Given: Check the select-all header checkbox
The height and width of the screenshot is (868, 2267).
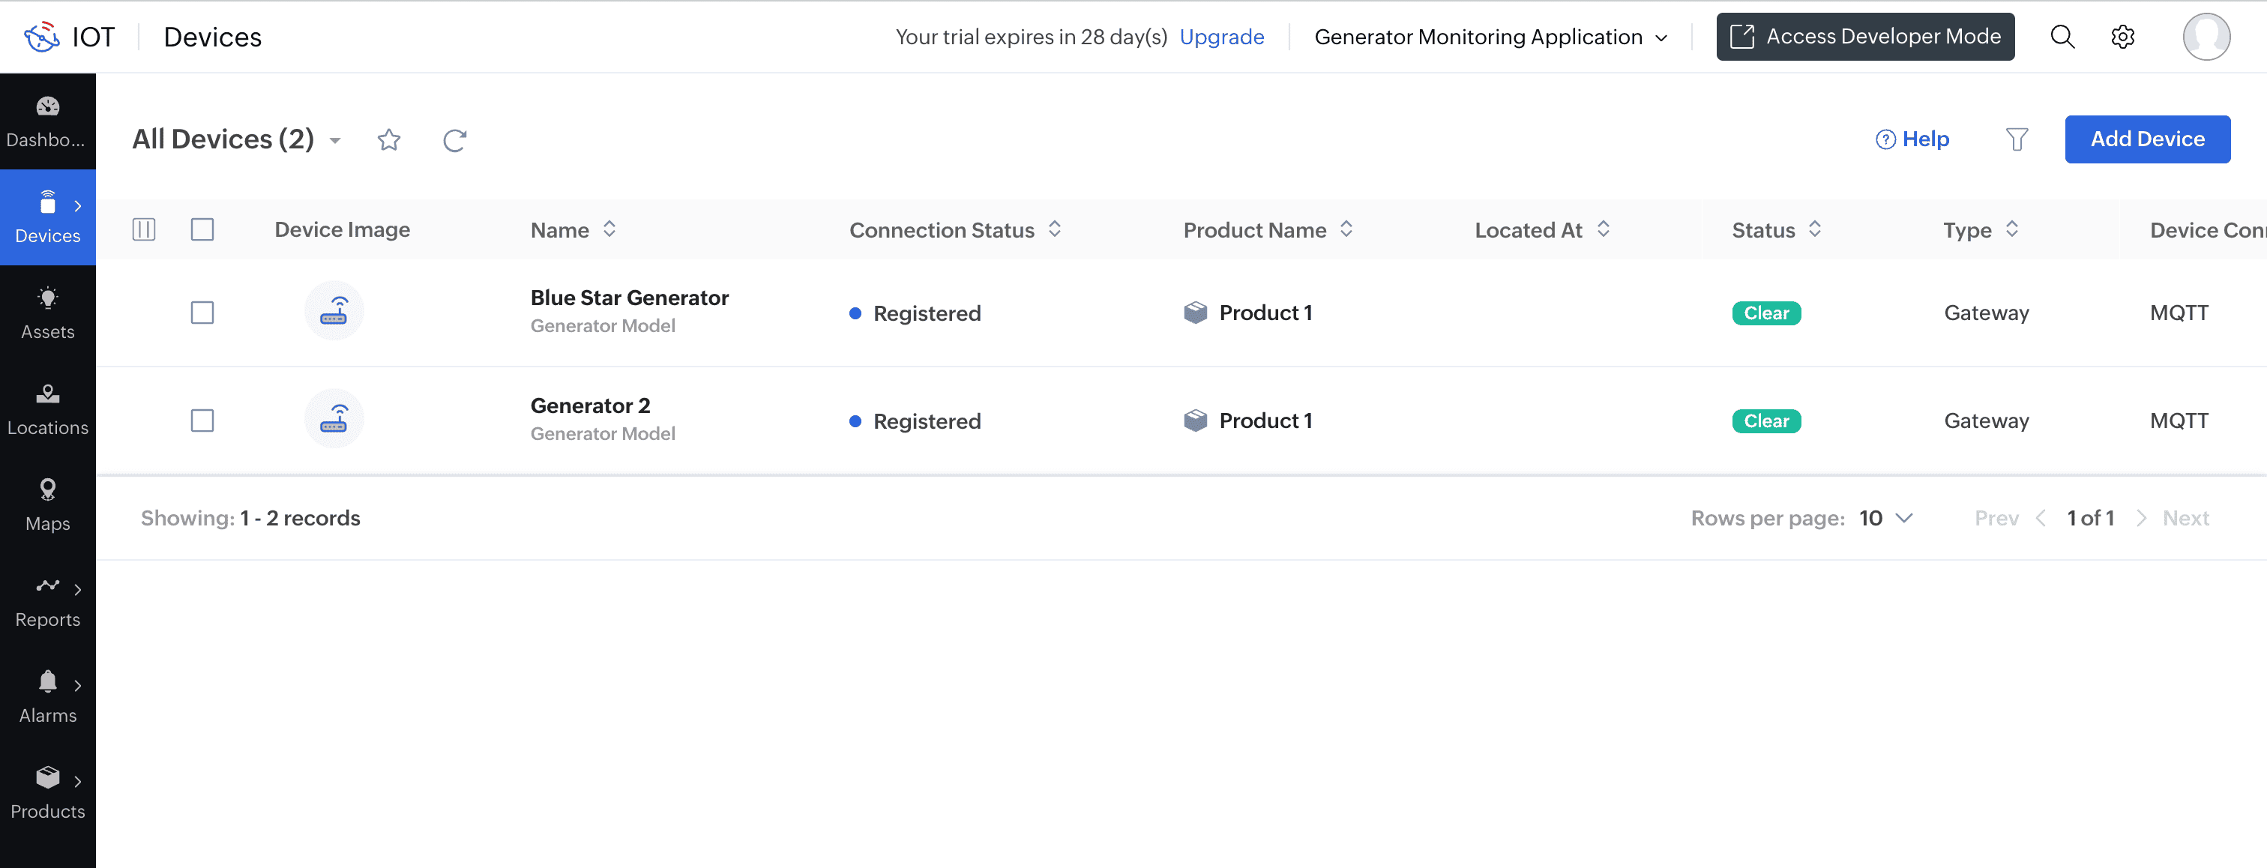Looking at the screenshot, I should 202,230.
